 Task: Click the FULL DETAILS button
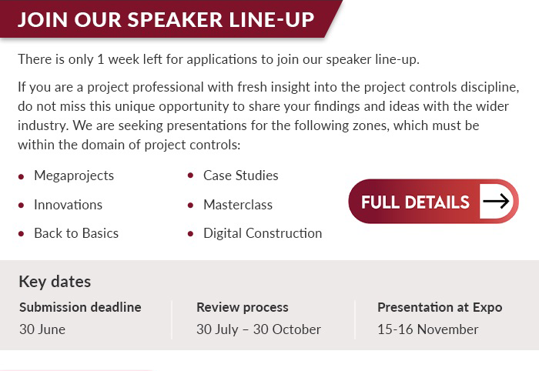tap(434, 202)
